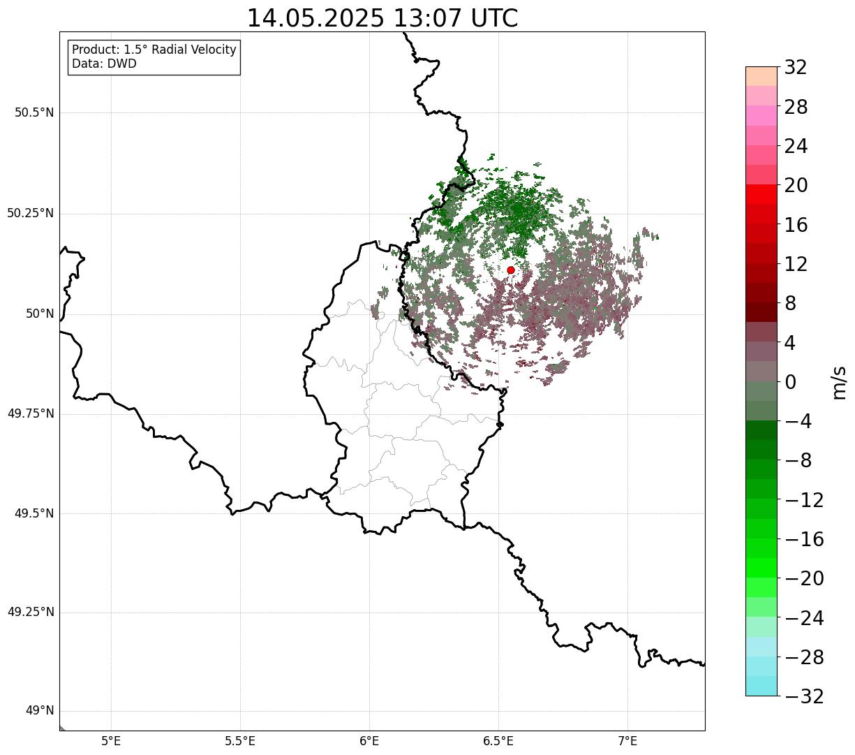Click the m/s colorbar unit label
This screenshot has height=755, width=855.
point(838,382)
